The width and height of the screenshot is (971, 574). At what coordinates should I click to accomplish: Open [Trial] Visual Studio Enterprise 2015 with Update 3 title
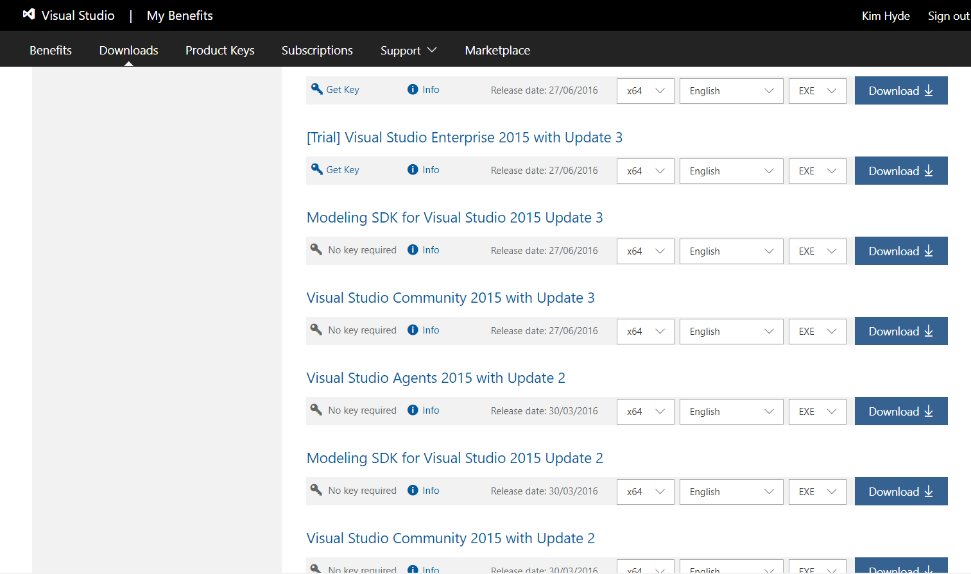click(465, 137)
